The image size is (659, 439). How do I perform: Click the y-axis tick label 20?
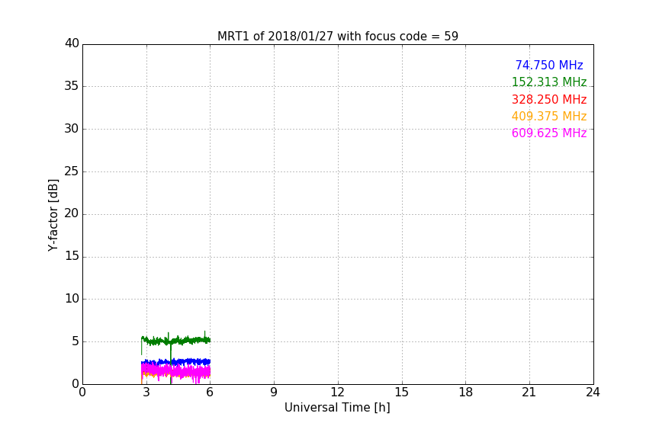click(72, 214)
